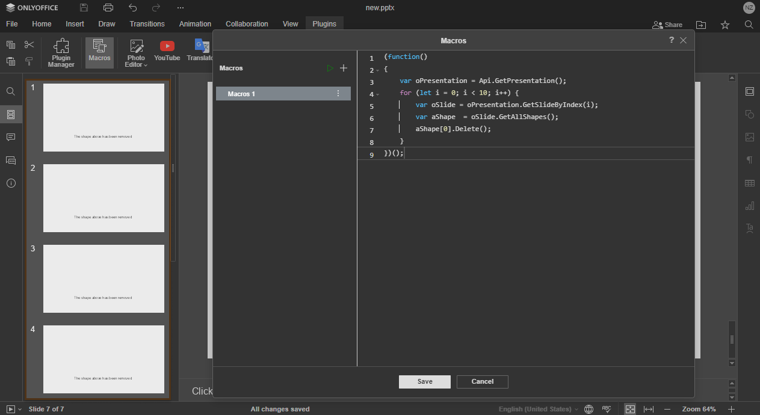Click the copy style paintbrush icon
Viewport: 760px width, 415px height.
pyautogui.click(x=29, y=61)
